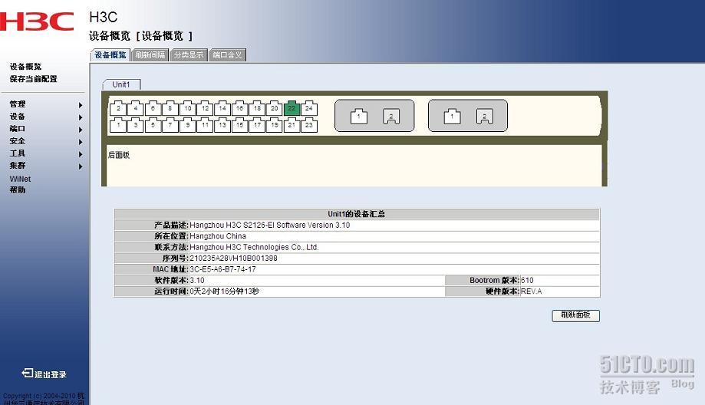Viewport: 705px width, 405px height.
Task: Open 设备概览 in the sidebar
Action: point(25,67)
